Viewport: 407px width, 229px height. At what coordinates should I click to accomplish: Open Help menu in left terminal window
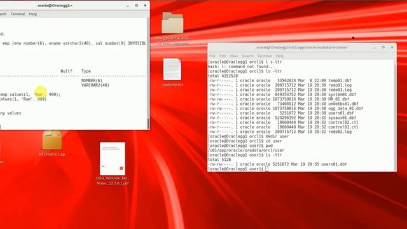click(32, 14)
